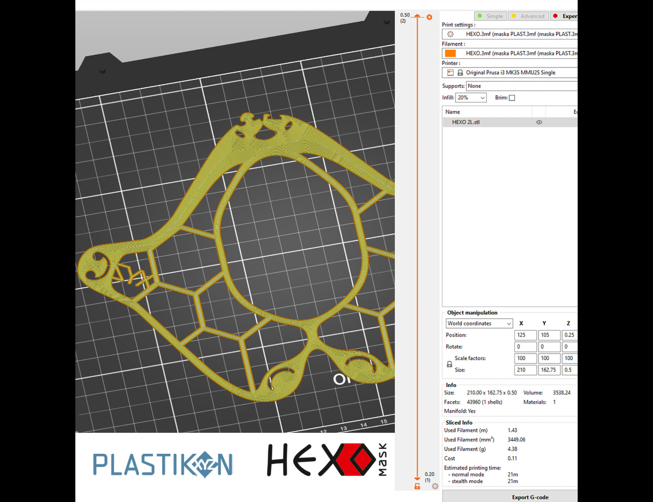Image resolution: width=653 pixels, height=502 pixels.
Task: Click the gear icon at the layer slider bottom
Action: tap(435, 486)
